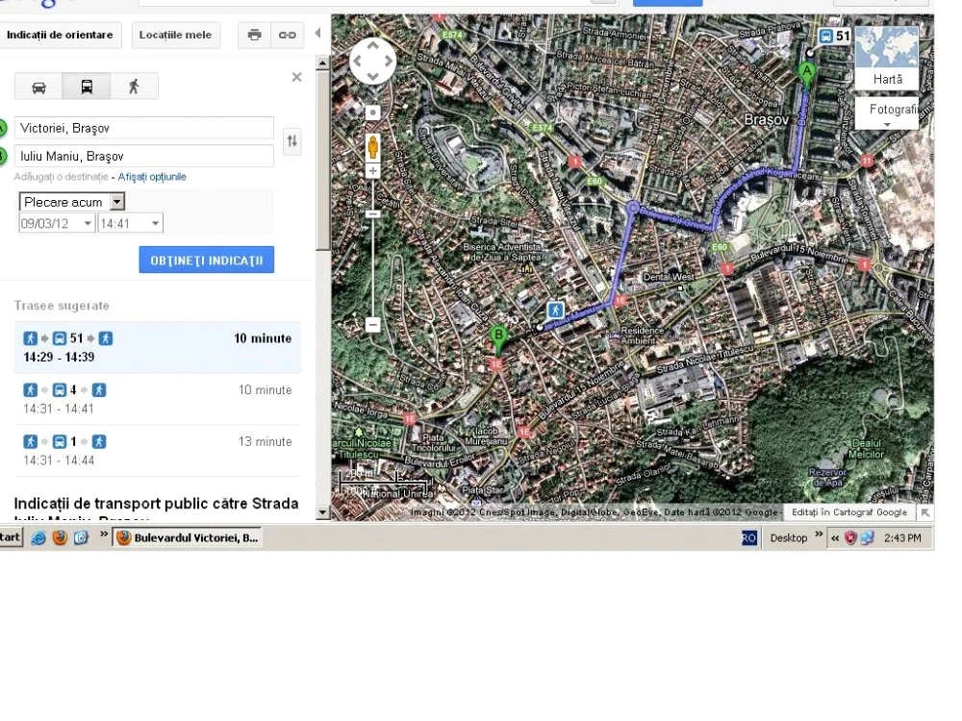This screenshot has width=962, height=721.
Task: Click the Afișați opțiunile link
Action: (x=152, y=177)
